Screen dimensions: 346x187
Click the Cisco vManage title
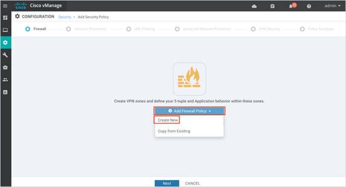[46, 5]
